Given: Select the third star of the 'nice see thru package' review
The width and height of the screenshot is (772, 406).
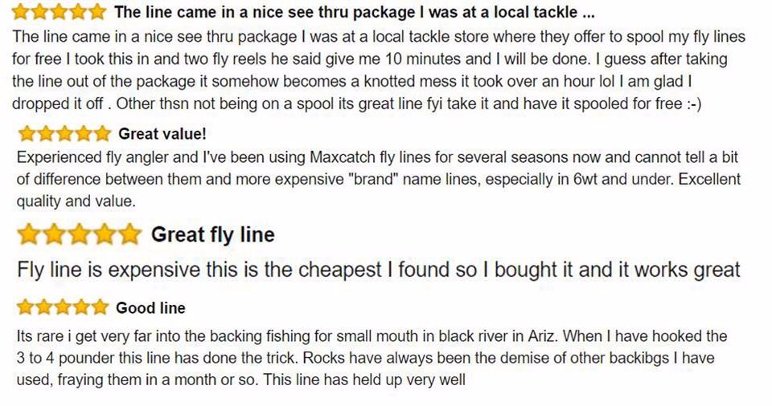Looking at the screenshot, I should pyautogui.click(x=60, y=12).
